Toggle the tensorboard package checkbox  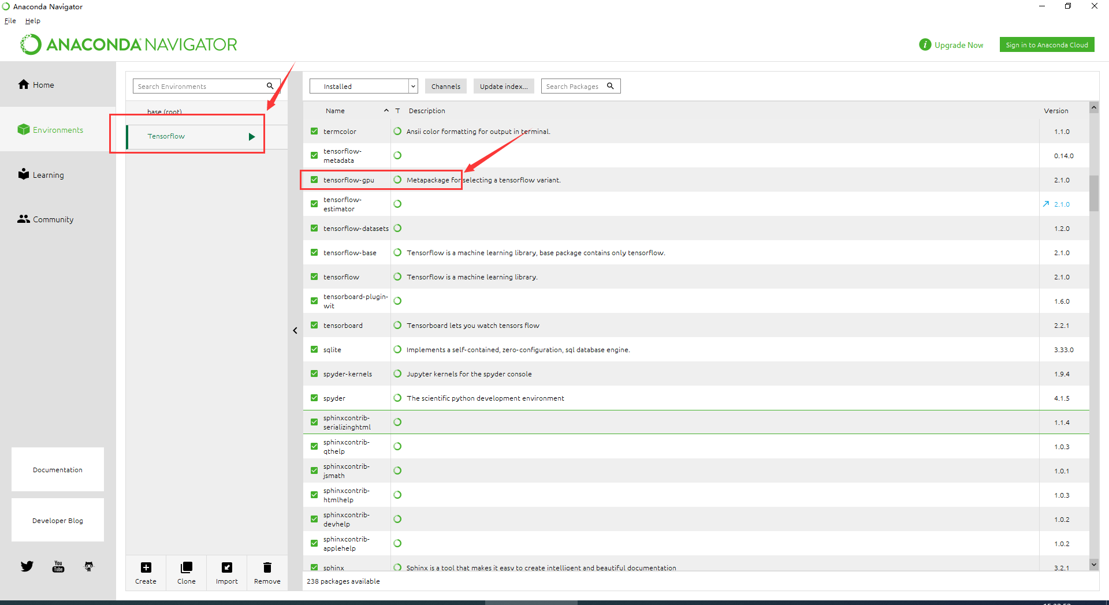click(x=314, y=325)
